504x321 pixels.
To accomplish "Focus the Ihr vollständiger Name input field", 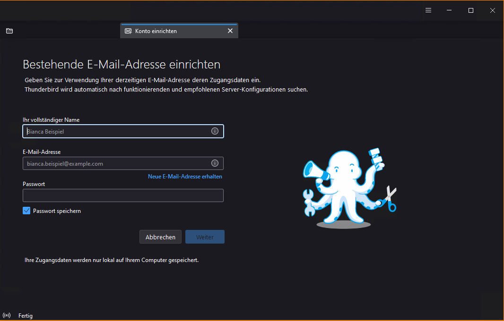I will pos(123,131).
